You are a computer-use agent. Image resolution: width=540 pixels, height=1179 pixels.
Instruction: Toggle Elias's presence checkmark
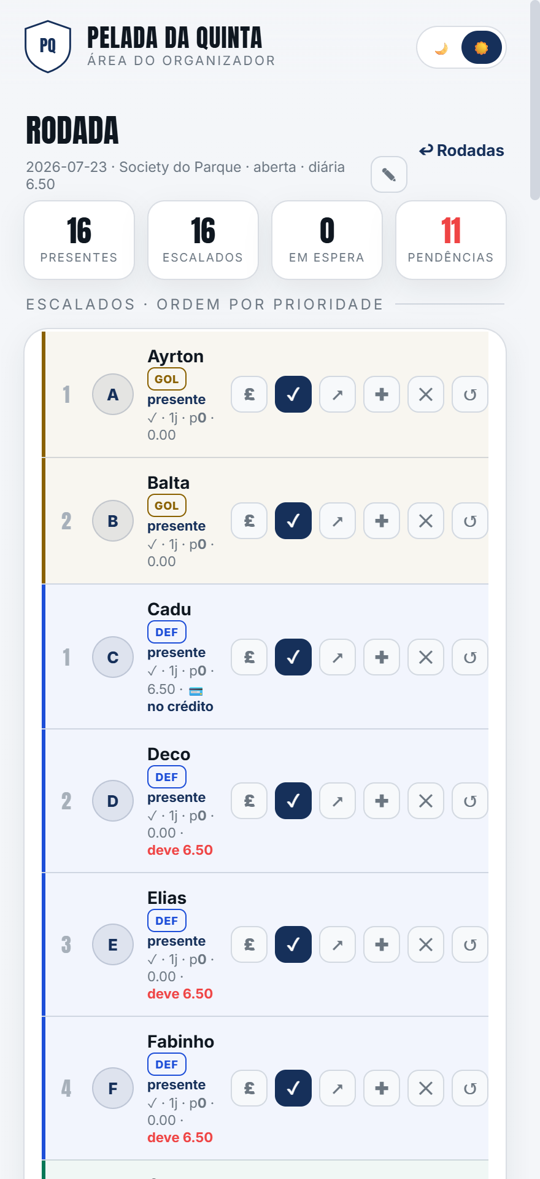(293, 944)
